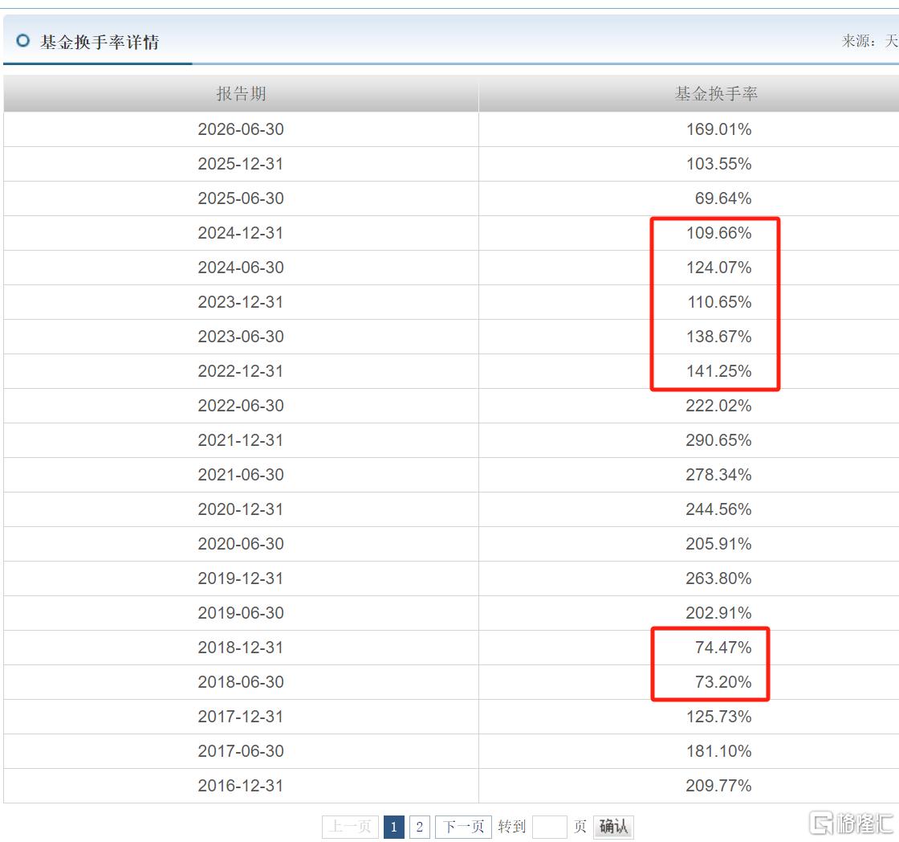
Task: Select current page 1 button
Action: tap(394, 827)
